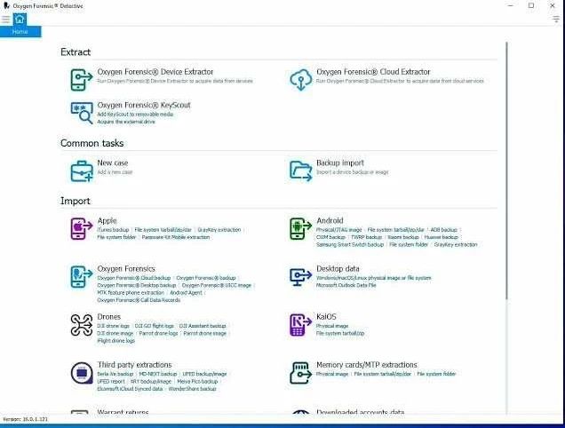Launch the Cloud Extractor cloud icon

tap(301, 80)
